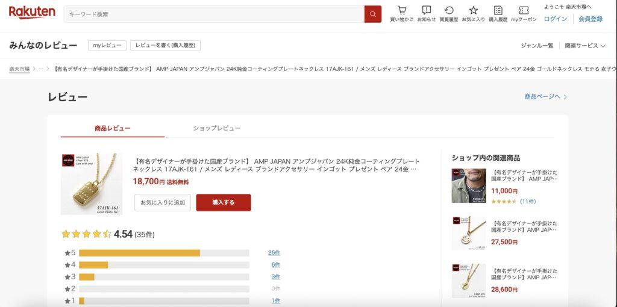Click the 18,700円 price text
This screenshot has width=617, height=307.
point(149,182)
